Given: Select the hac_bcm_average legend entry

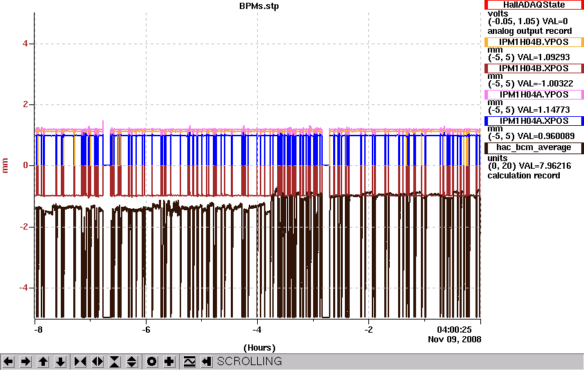Looking at the screenshot, I should click(534, 148).
